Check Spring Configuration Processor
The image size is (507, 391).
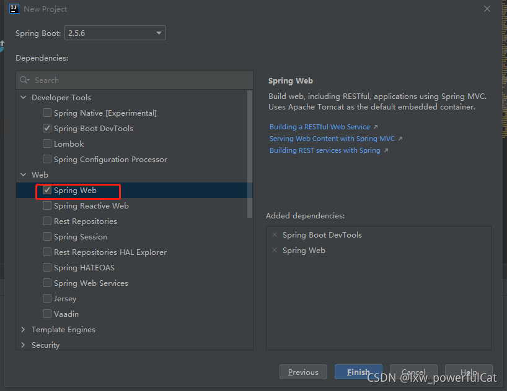[47, 159]
